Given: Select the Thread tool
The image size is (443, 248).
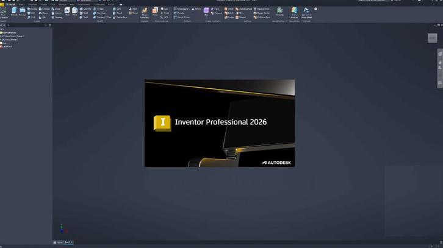Looking at the screenshot, I should pos(99,9).
